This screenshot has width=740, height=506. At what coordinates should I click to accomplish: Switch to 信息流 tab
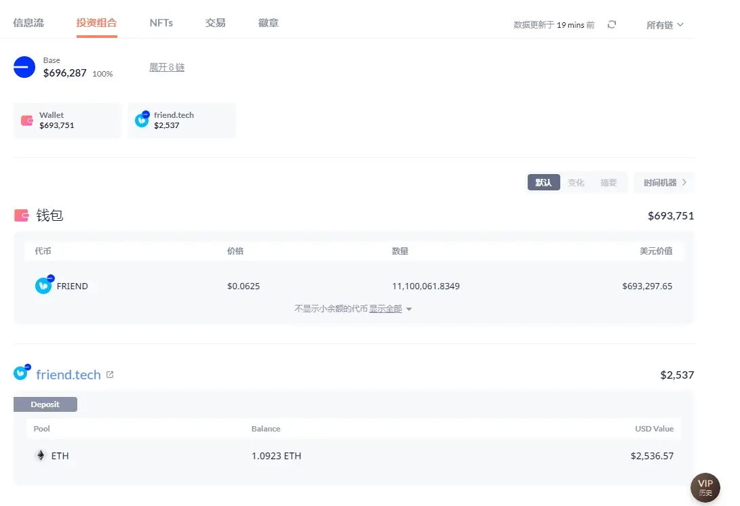click(28, 22)
